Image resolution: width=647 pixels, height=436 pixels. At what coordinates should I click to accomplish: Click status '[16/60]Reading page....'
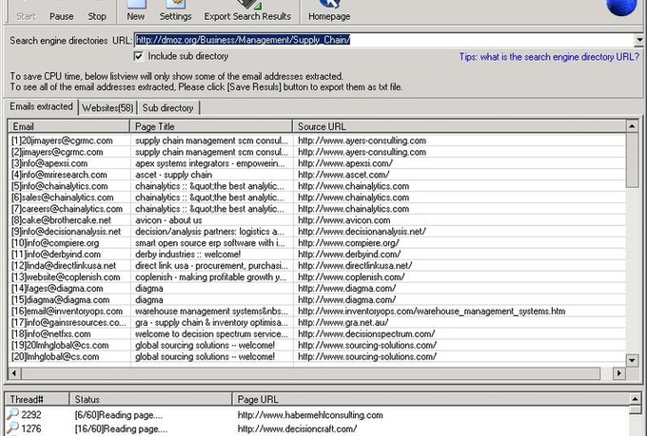[122, 429]
